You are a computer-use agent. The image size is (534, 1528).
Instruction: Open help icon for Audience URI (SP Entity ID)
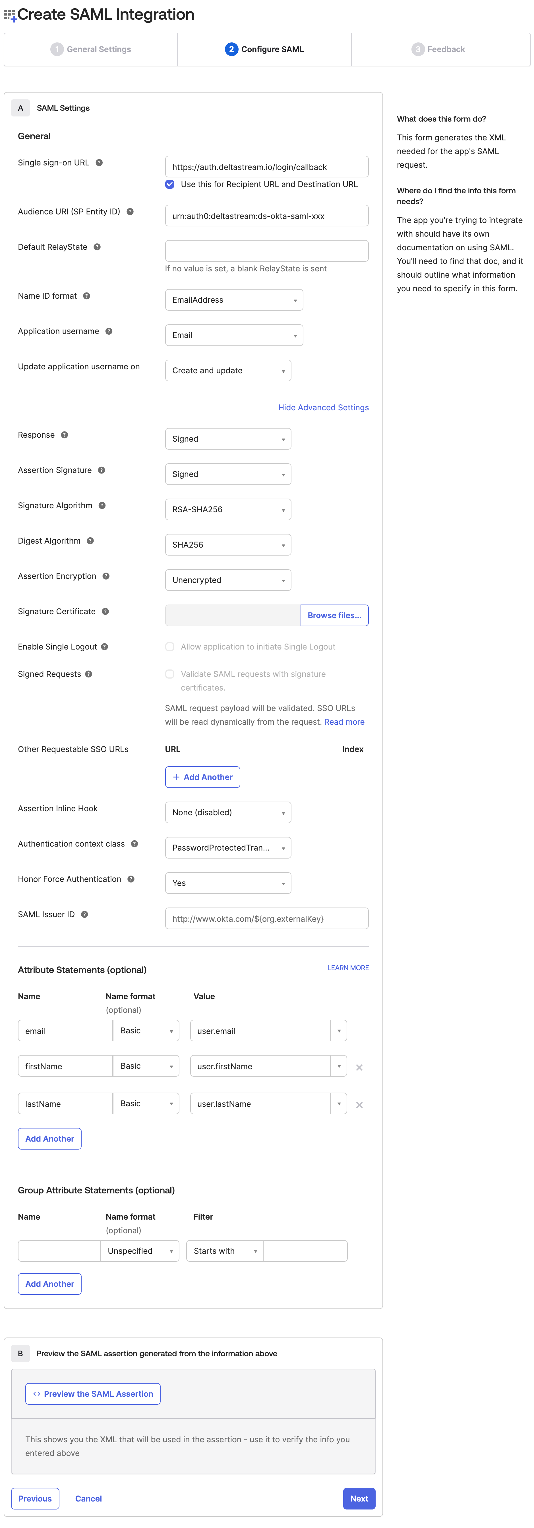pos(130,212)
